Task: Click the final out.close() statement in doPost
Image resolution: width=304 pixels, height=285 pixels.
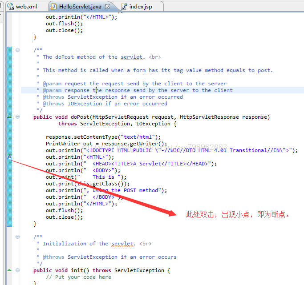Action: coord(64,217)
